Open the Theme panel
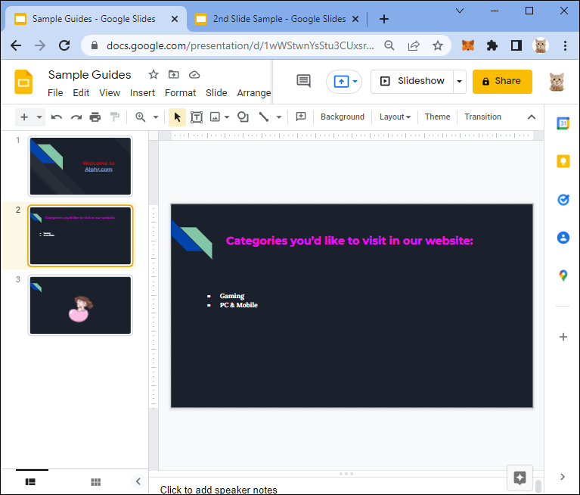580x495 pixels. [x=437, y=117]
